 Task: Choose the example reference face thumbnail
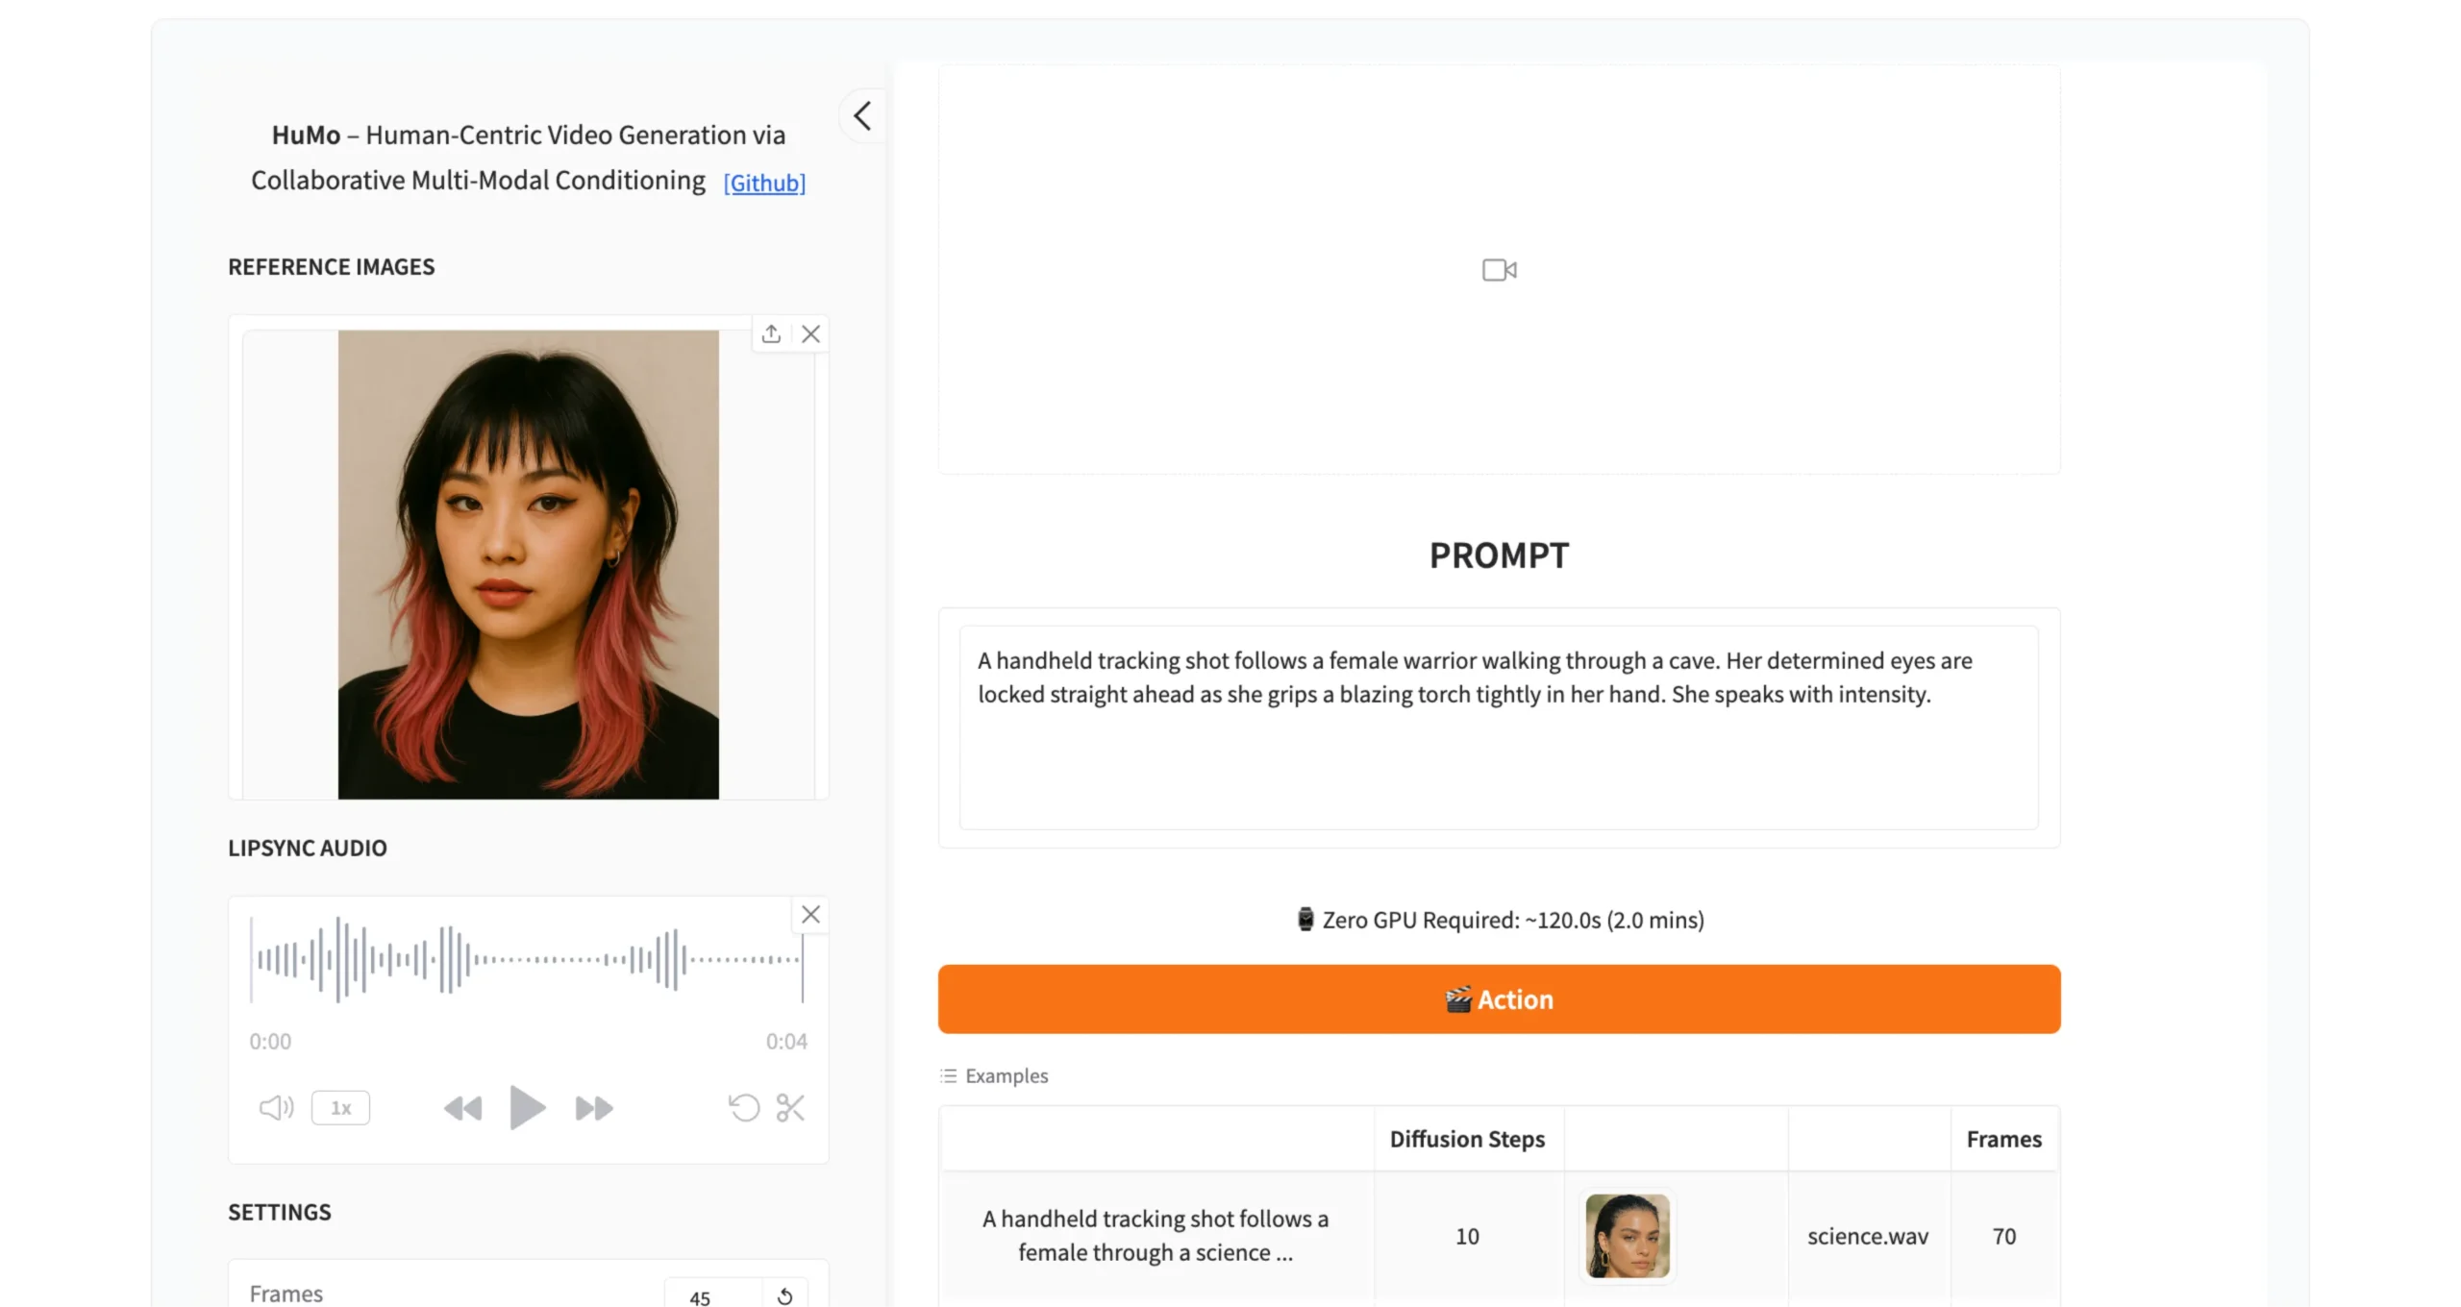(x=1627, y=1236)
